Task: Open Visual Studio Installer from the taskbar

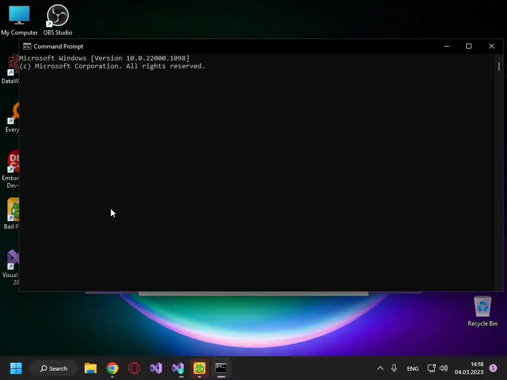Action: click(x=178, y=368)
